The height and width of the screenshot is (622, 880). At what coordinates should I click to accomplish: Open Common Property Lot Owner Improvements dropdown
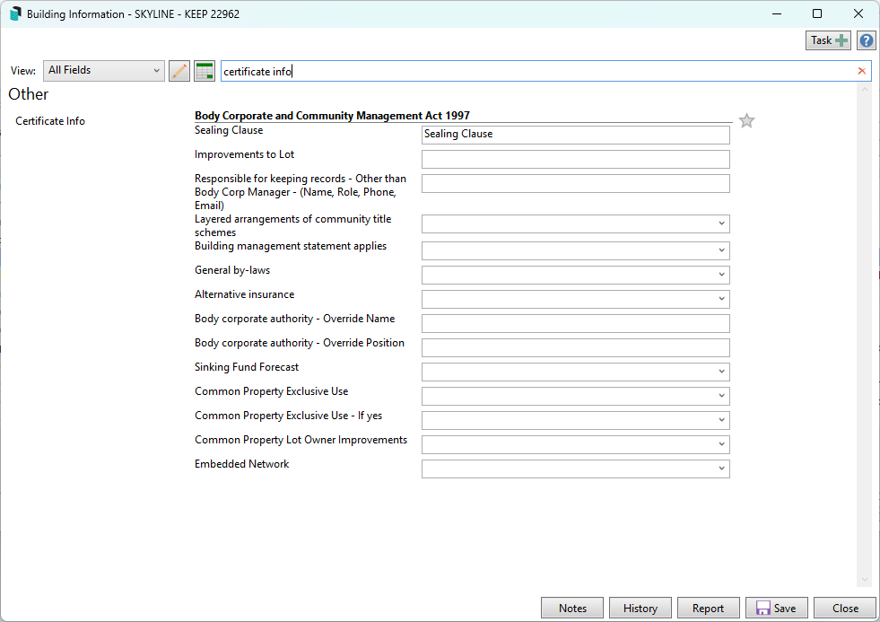[575, 444]
